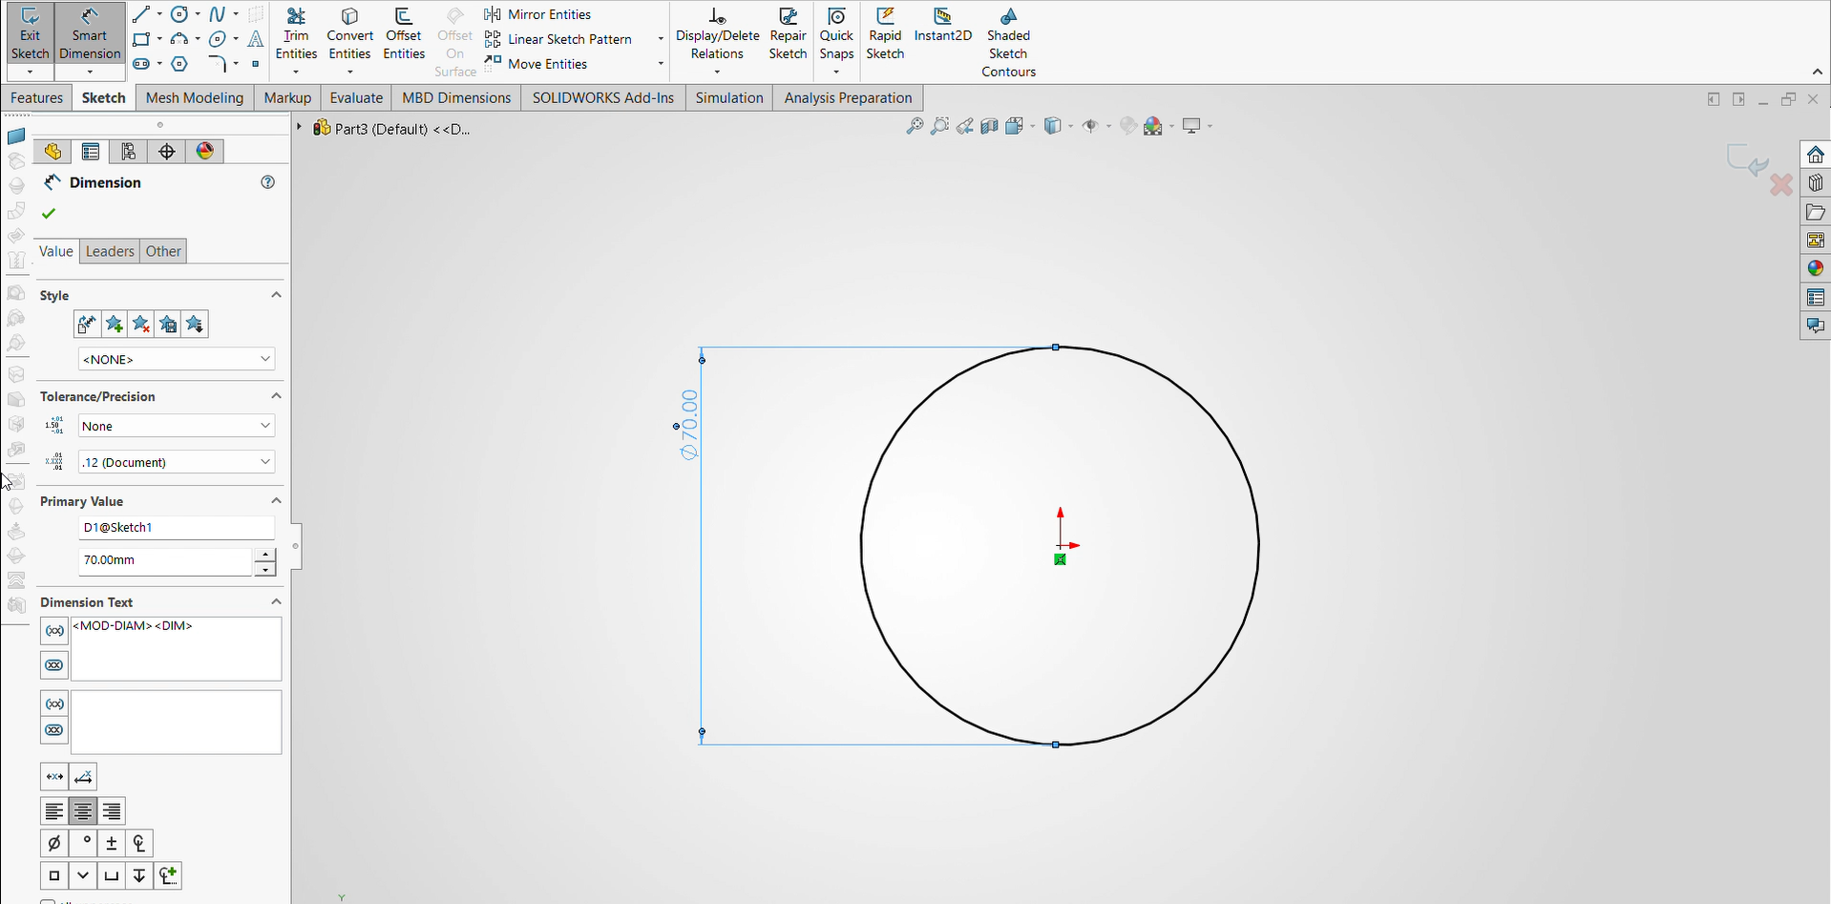Image resolution: width=1831 pixels, height=904 pixels.
Task: Click Center Justify text button
Action: [83, 811]
